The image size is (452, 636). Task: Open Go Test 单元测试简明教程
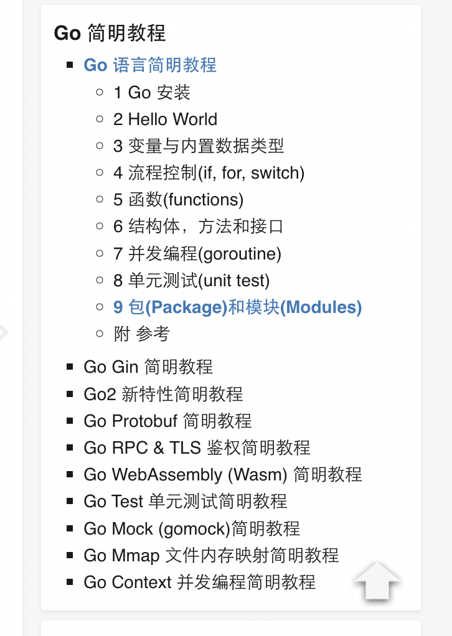[186, 502]
